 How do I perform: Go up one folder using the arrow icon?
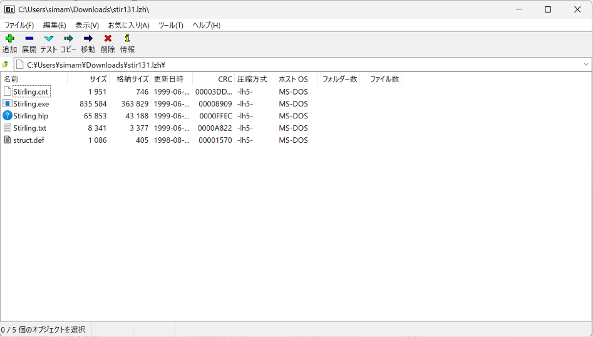click(x=5, y=65)
